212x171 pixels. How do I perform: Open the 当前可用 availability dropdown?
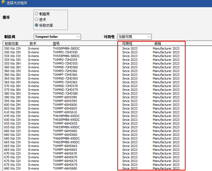point(135,37)
